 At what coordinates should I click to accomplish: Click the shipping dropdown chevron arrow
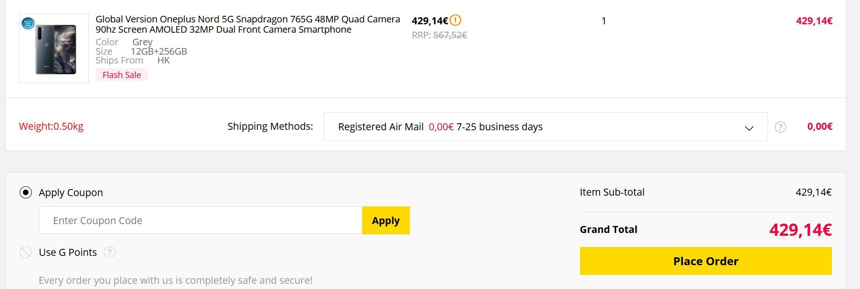[749, 128]
